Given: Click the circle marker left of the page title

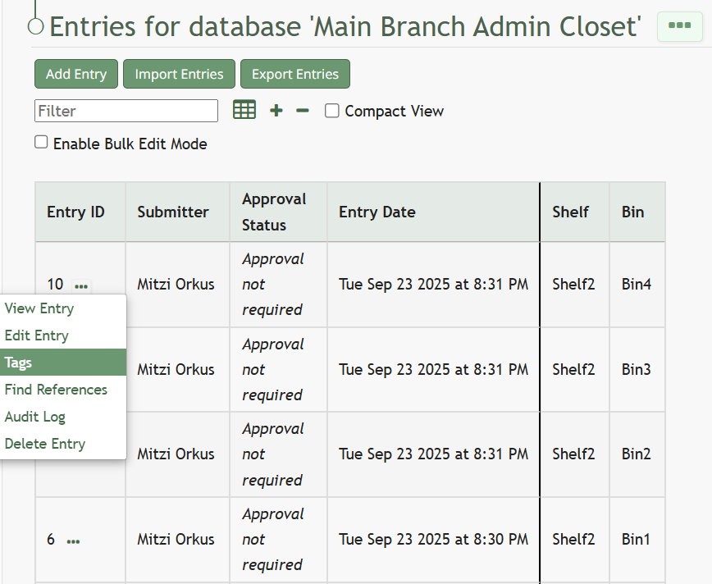Looking at the screenshot, I should (35, 26).
